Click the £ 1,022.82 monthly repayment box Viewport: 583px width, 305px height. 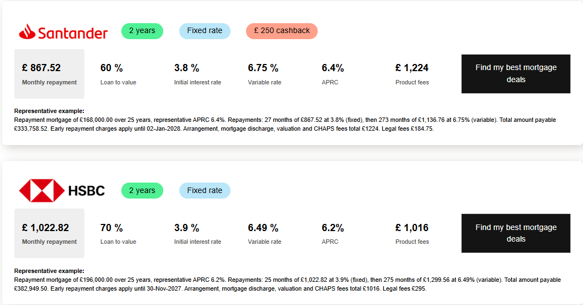(49, 233)
